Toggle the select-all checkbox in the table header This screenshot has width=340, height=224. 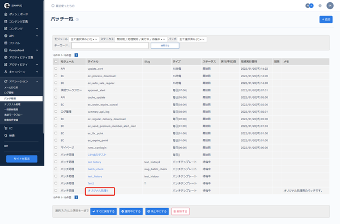(x=56, y=61)
